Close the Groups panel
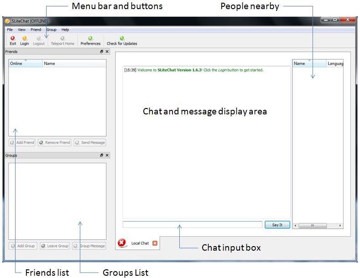 107,155
